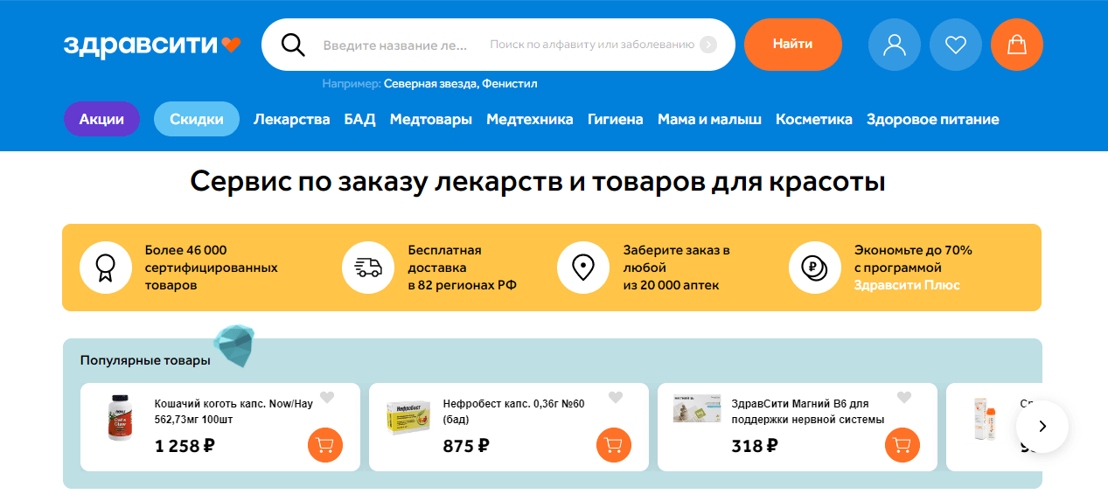Open the Косметика category
This screenshot has height=494, width=1108.
814,120
